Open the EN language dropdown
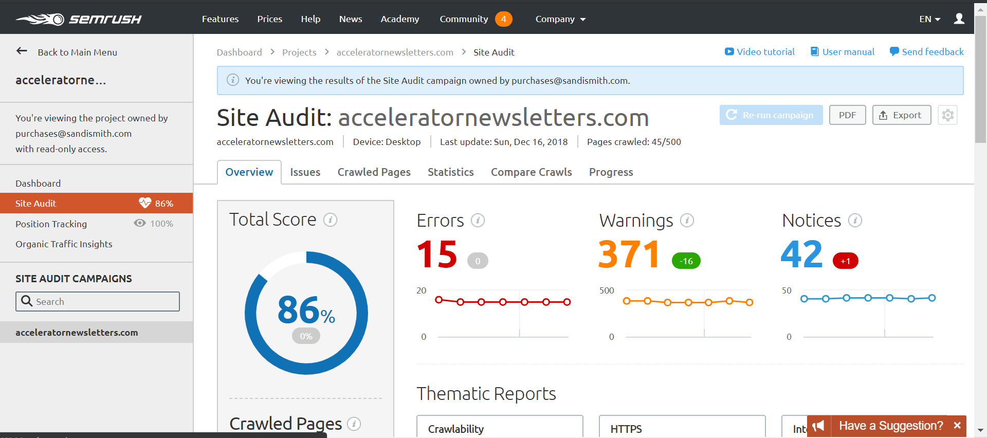 (x=929, y=19)
